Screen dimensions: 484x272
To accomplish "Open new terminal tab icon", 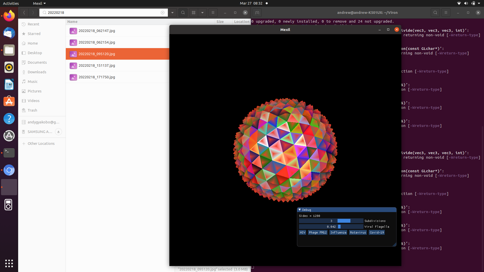I will point(257,13).
